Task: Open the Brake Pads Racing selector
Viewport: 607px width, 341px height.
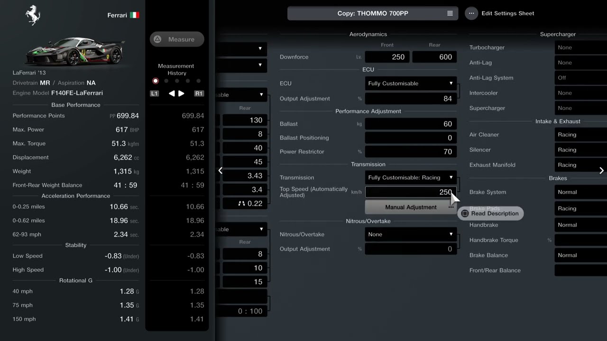Action: 580,208
